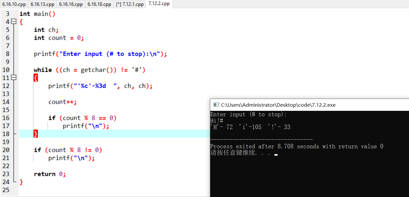Collapse the while loop fold marker at line 11
The height and width of the screenshot is (197, 409).
click(x=13, y=78)
